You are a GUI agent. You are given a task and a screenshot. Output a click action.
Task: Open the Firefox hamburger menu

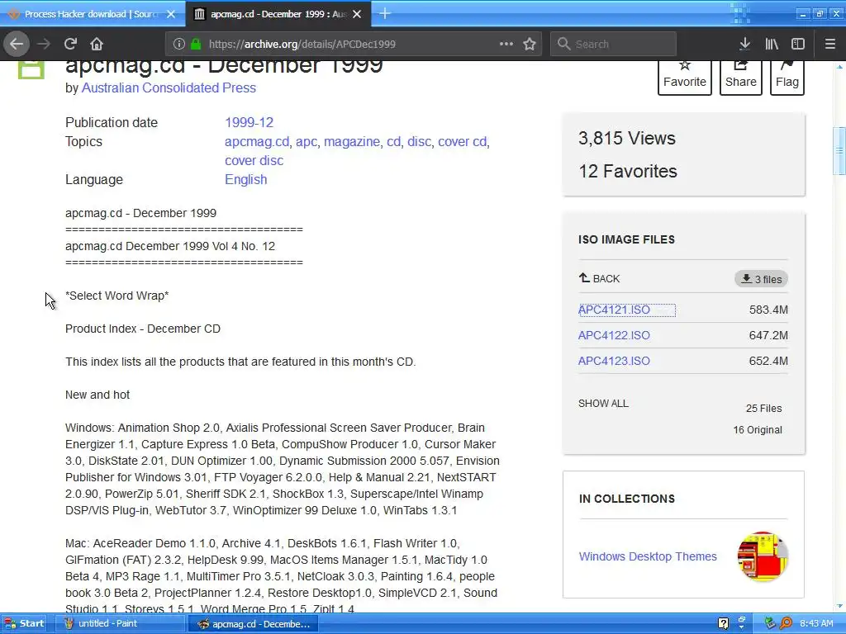[x=829, y=44]
